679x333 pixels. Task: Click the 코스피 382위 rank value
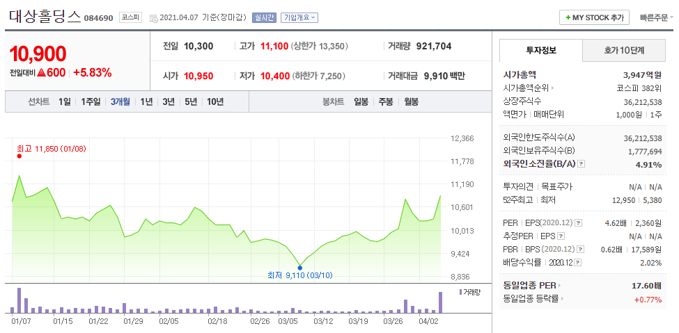pyautogui.click(x=639, y=88)
